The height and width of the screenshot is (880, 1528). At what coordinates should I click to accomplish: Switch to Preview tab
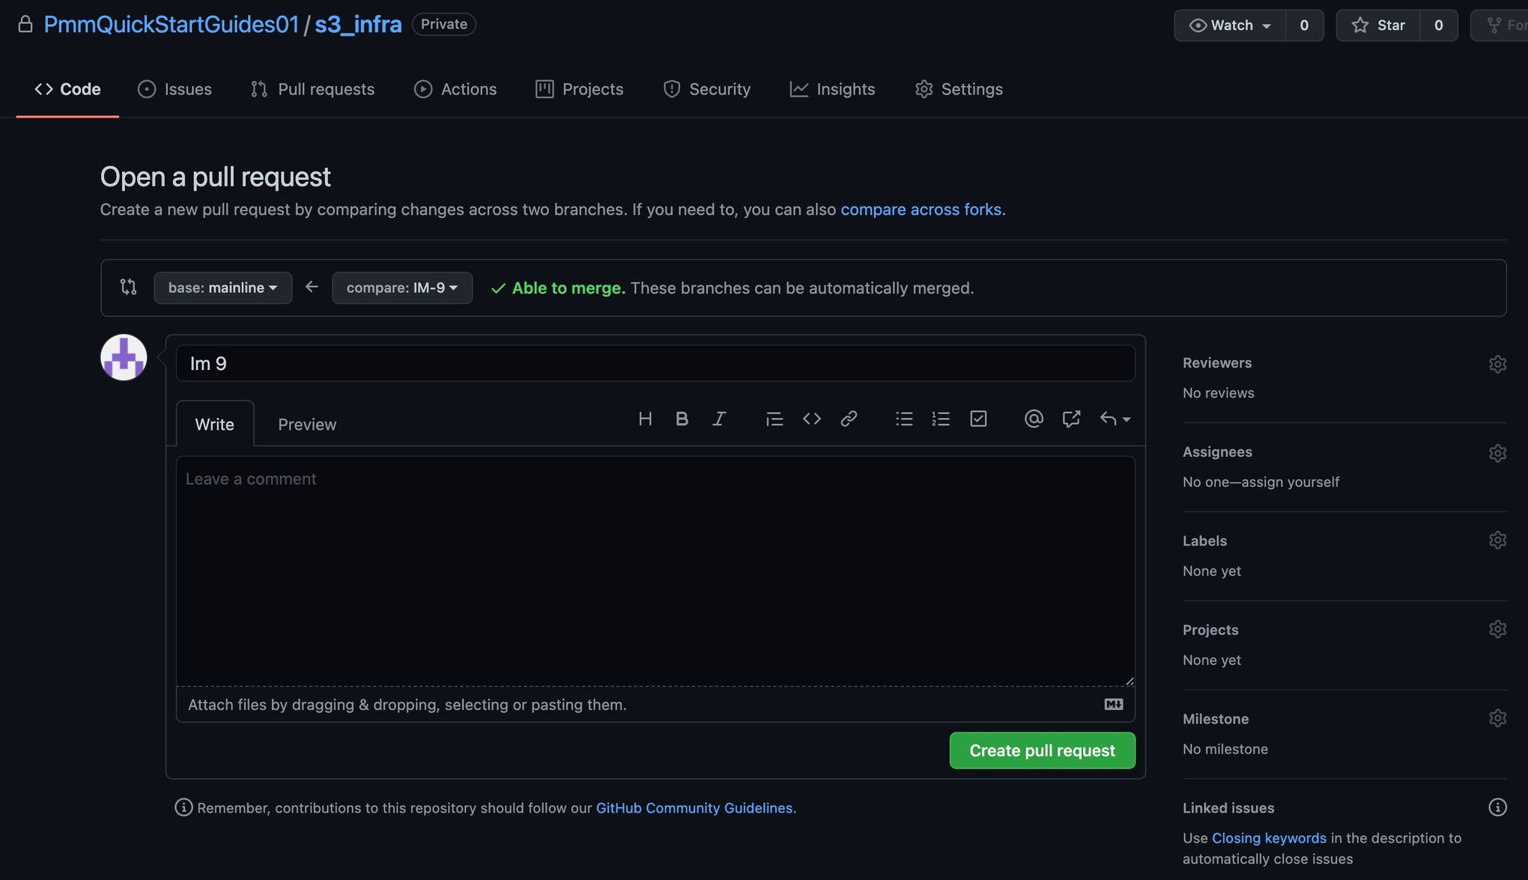[306, 425]
